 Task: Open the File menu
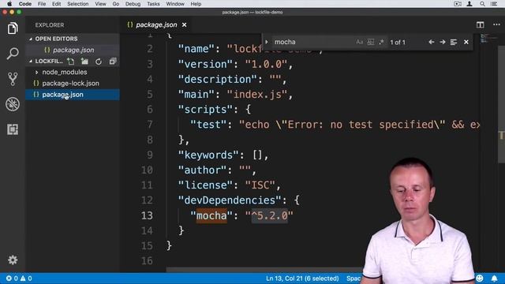point(42,4)
